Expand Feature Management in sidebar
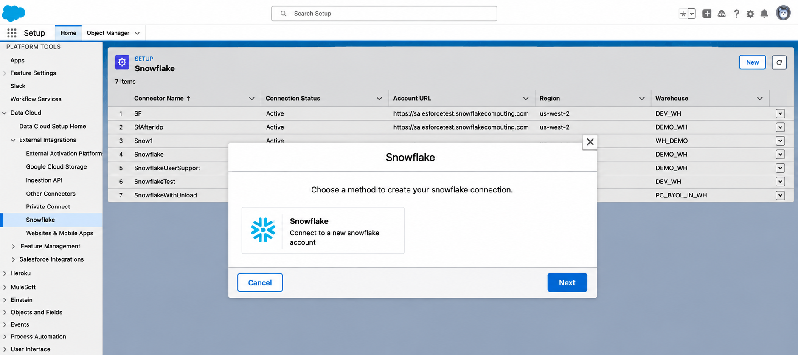 pos(13,246)
